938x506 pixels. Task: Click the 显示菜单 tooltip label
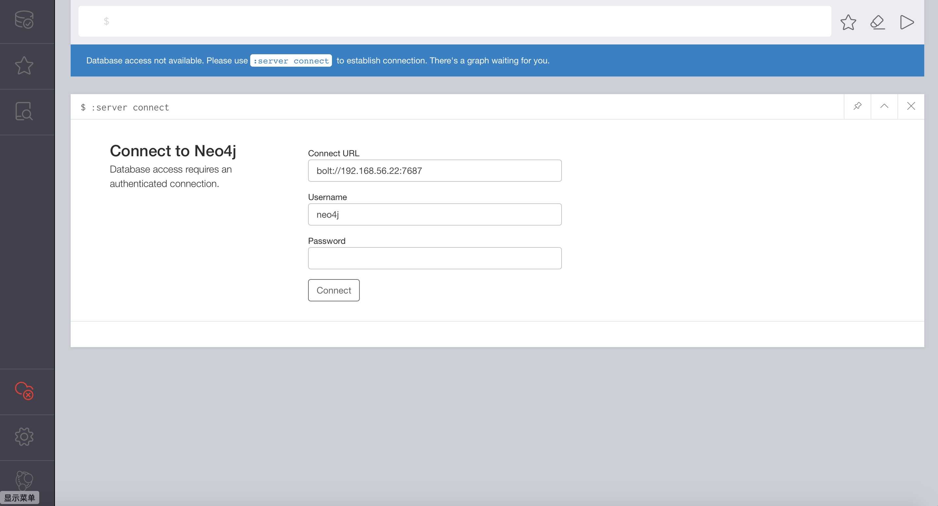click(x=20, y=498)
